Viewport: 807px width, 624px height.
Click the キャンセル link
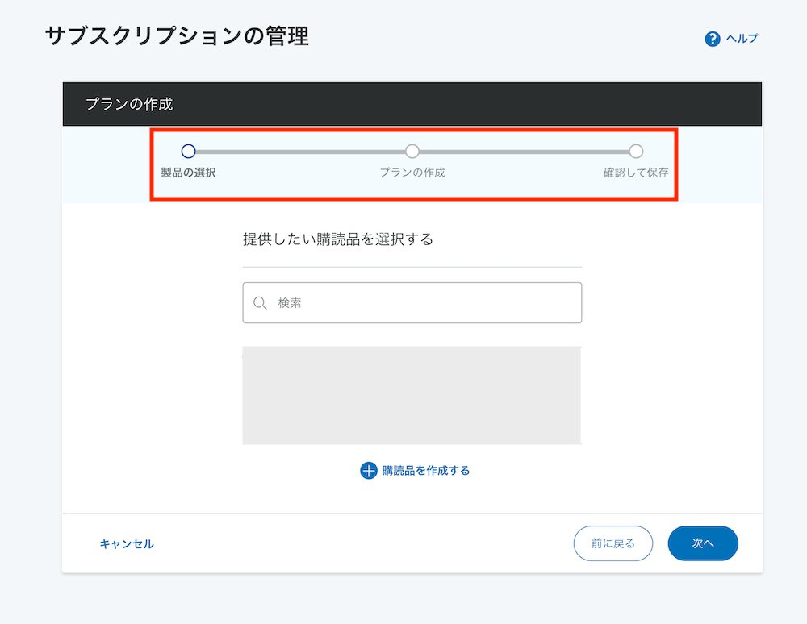coord(127,544)
